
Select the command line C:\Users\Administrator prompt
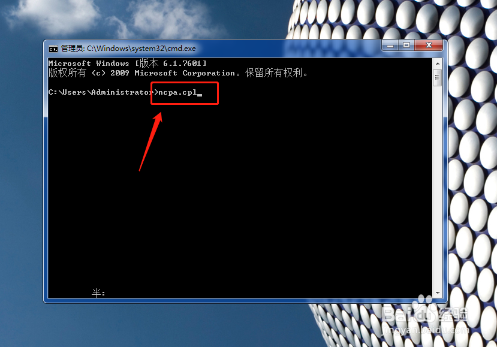(x=99, y=92)
